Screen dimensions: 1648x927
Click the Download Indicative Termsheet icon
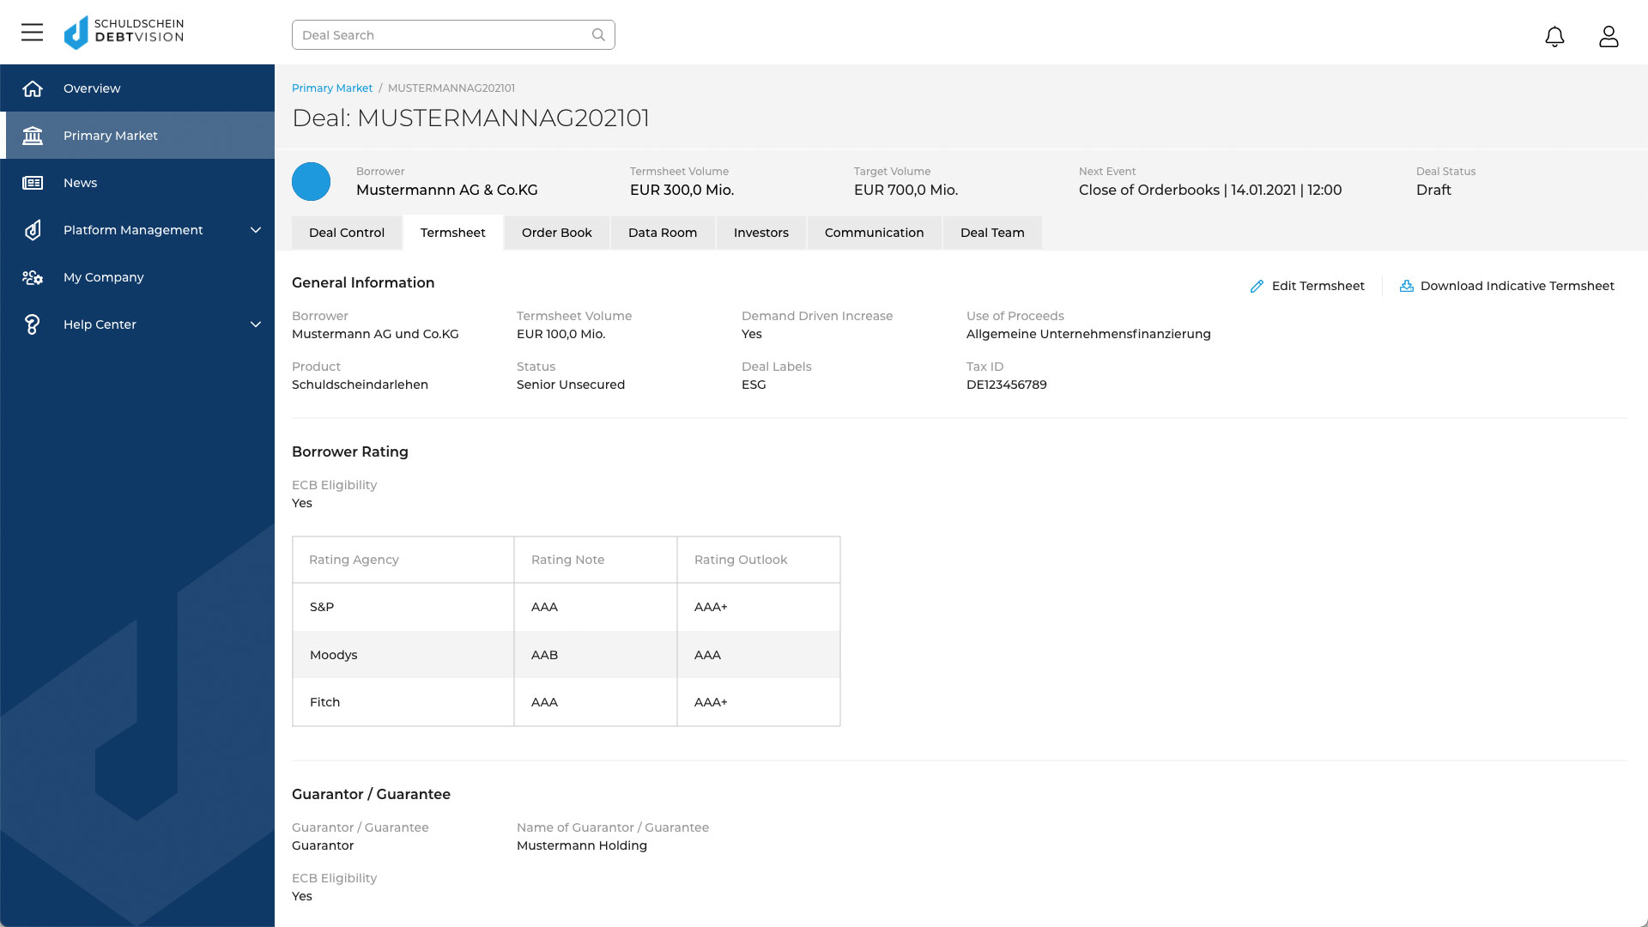(x=1406, y=285)
